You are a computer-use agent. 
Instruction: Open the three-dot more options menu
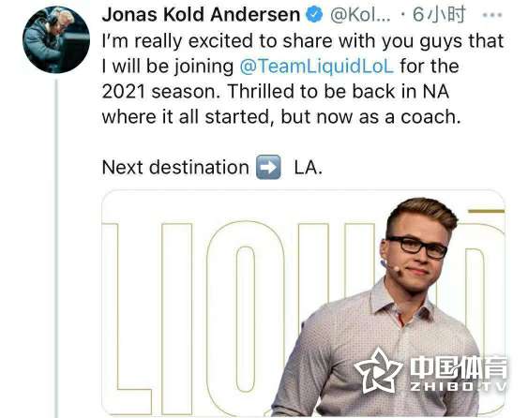pyautogui.click(x=492, y=15)
